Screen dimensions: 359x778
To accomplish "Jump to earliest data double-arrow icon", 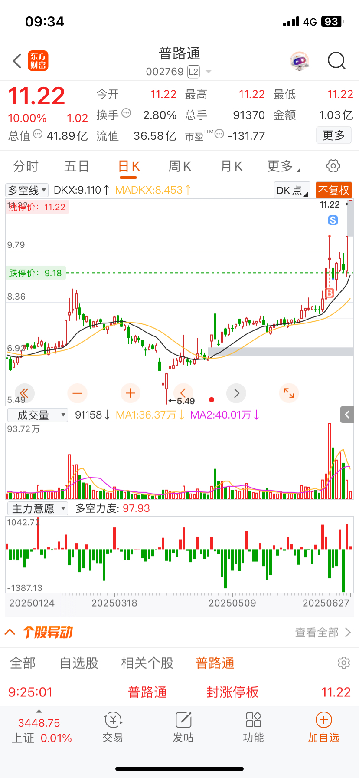I will pos(24,393).
